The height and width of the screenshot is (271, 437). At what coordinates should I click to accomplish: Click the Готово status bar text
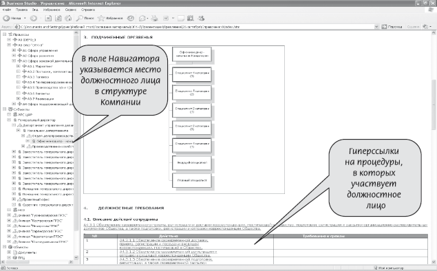[12, 268]
